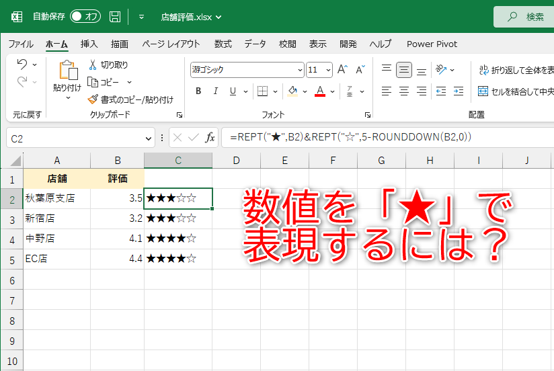
Task: Click 切り取り cut button
Action: [x=108, y=65]
